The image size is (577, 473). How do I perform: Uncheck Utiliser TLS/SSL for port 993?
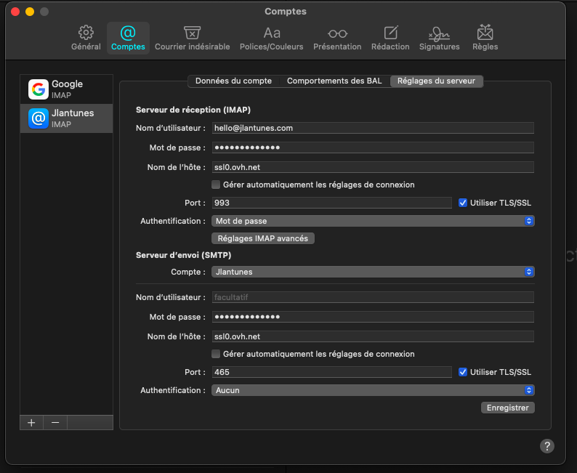pyautogui.click(x=463, y=203)
